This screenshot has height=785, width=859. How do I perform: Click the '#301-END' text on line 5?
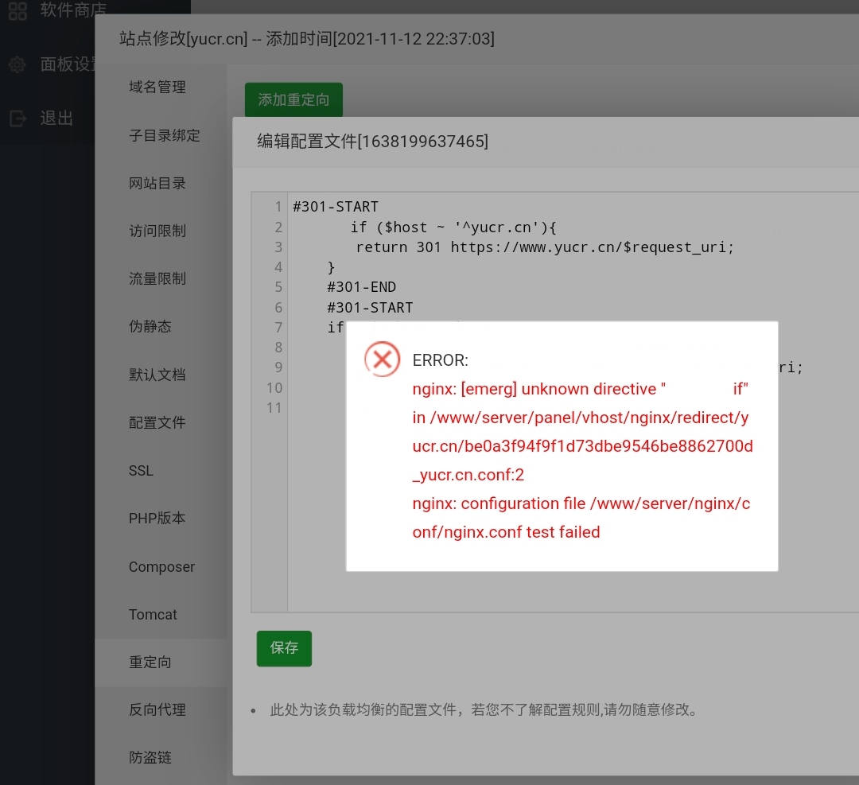coord(362,287)
